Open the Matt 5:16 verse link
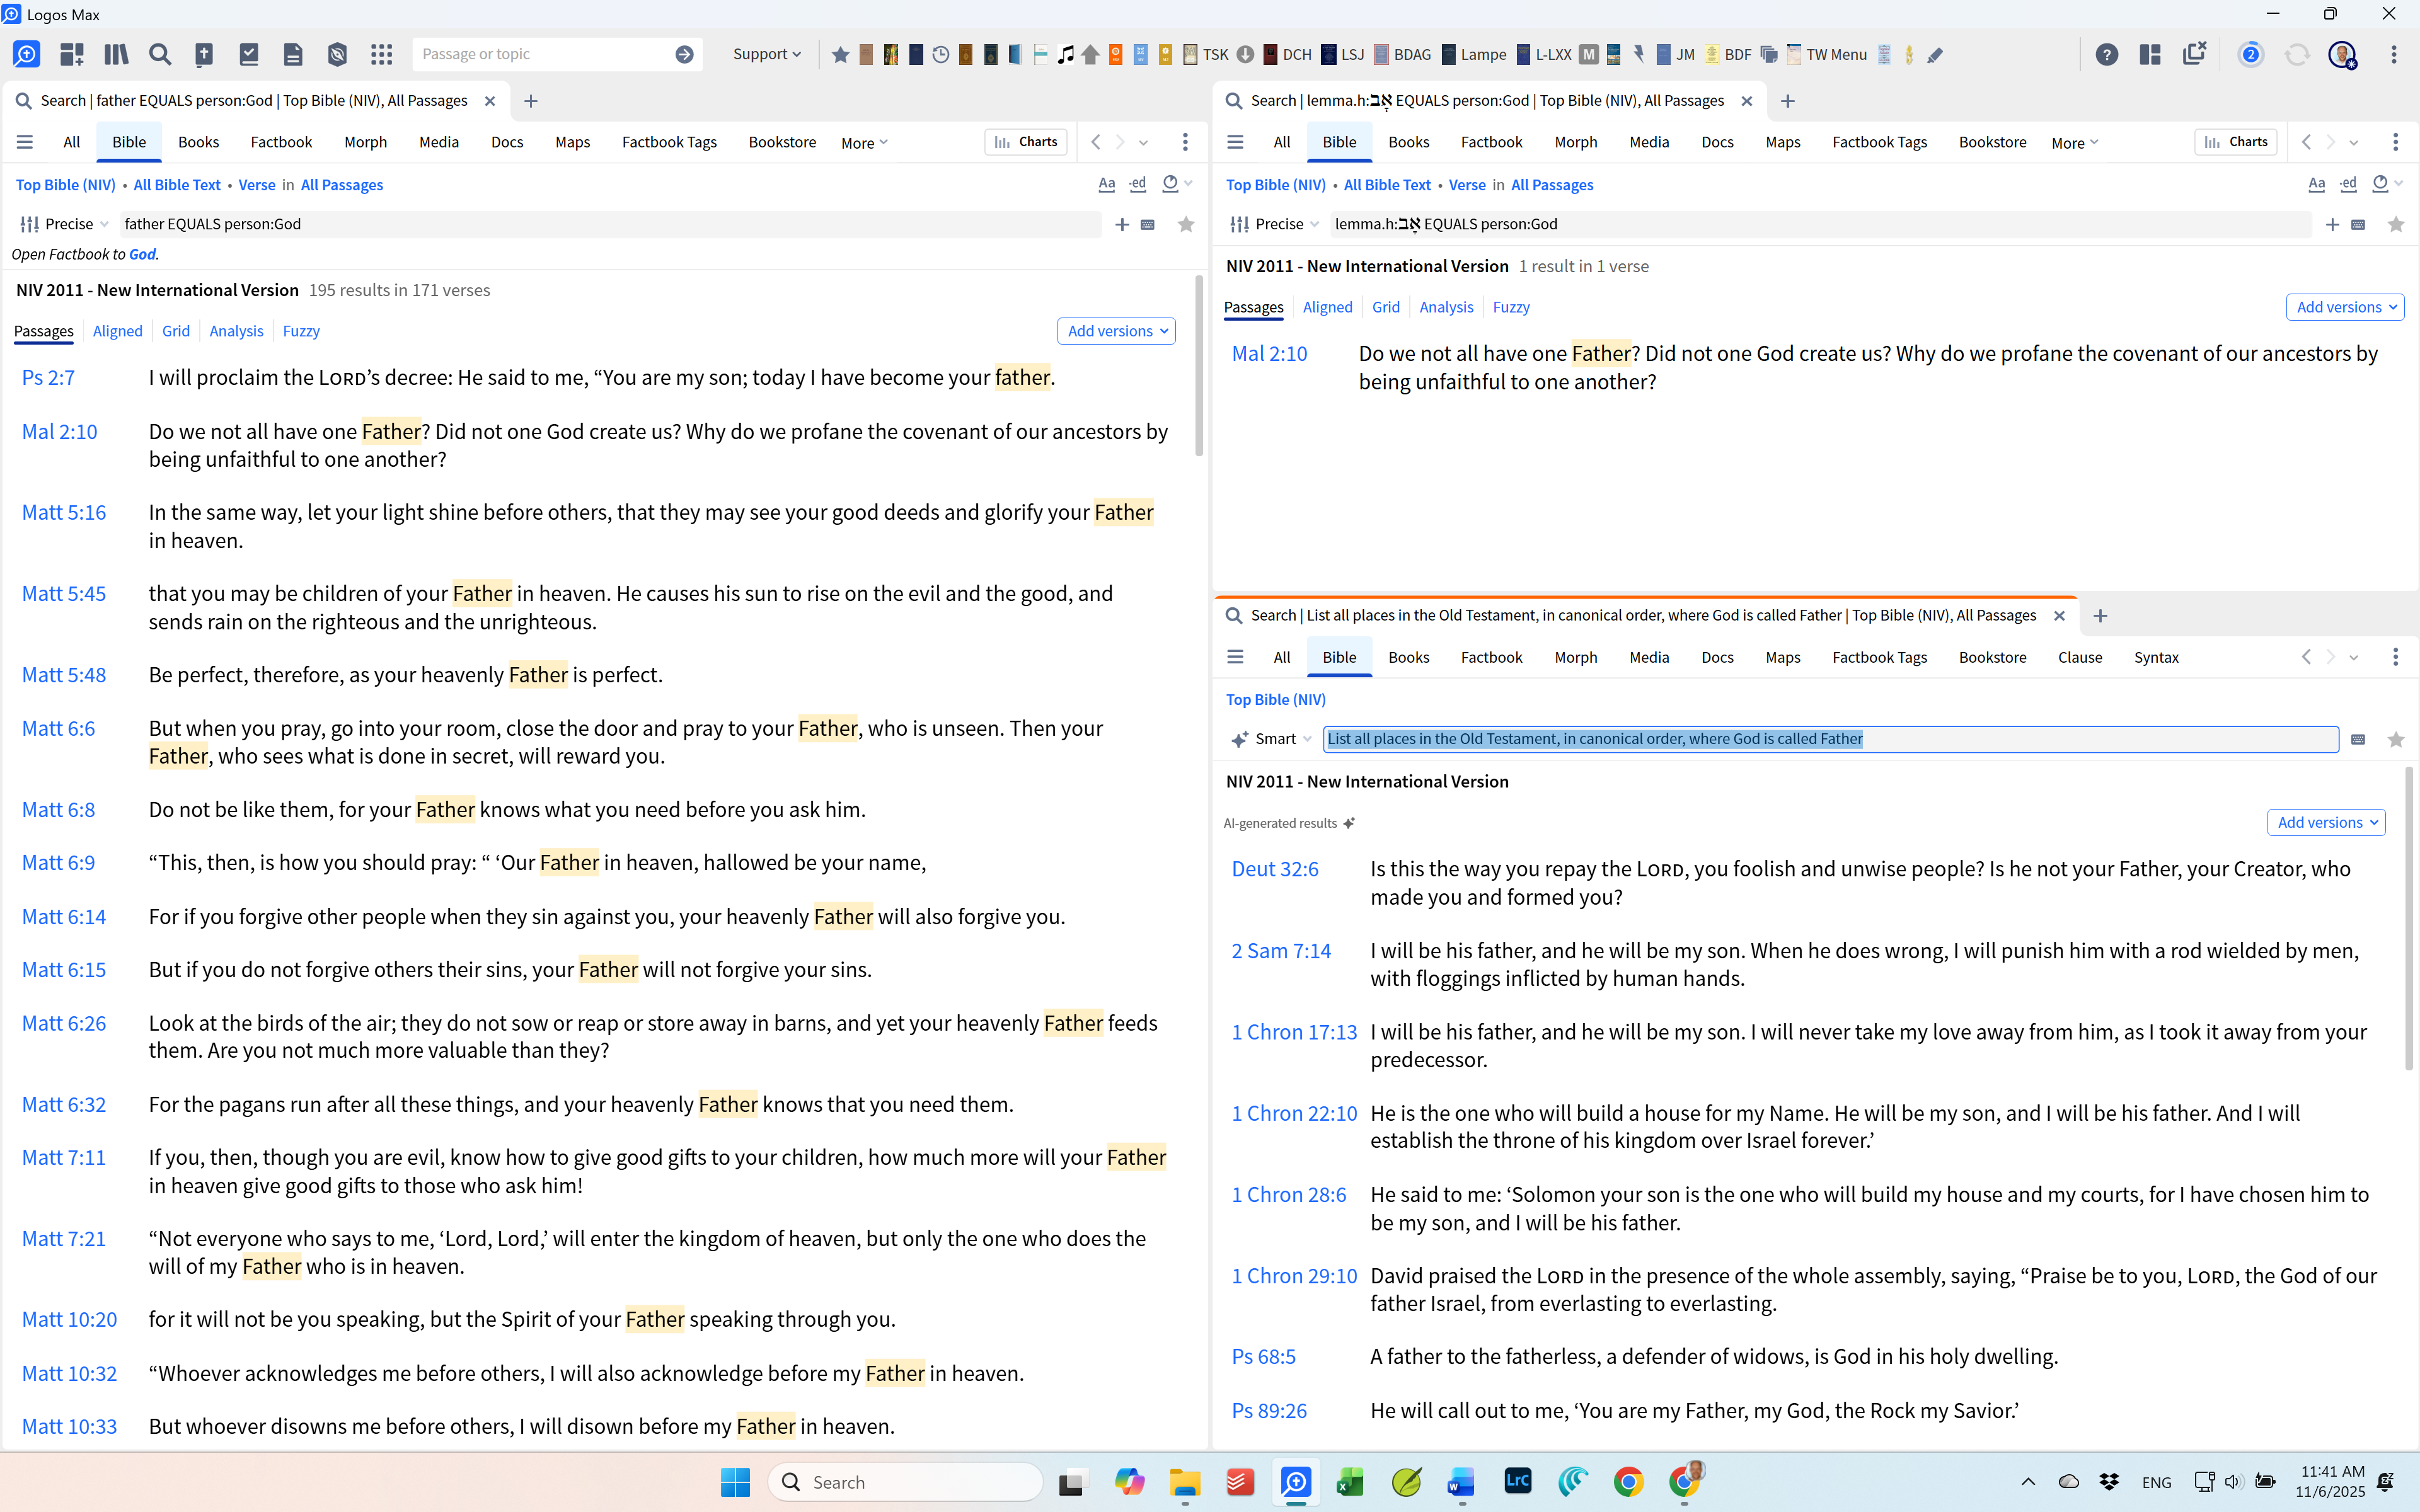The height and width of the screenshot is (1512, 2420). (x=64, y=512)
